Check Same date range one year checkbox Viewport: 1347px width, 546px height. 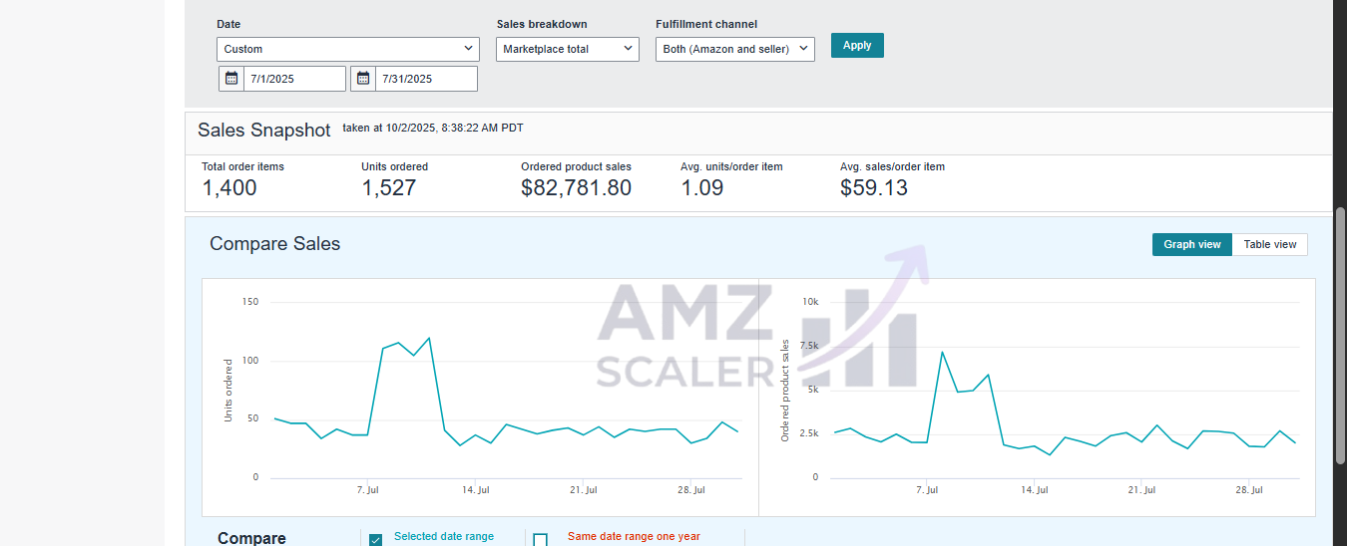click(540, 540)
